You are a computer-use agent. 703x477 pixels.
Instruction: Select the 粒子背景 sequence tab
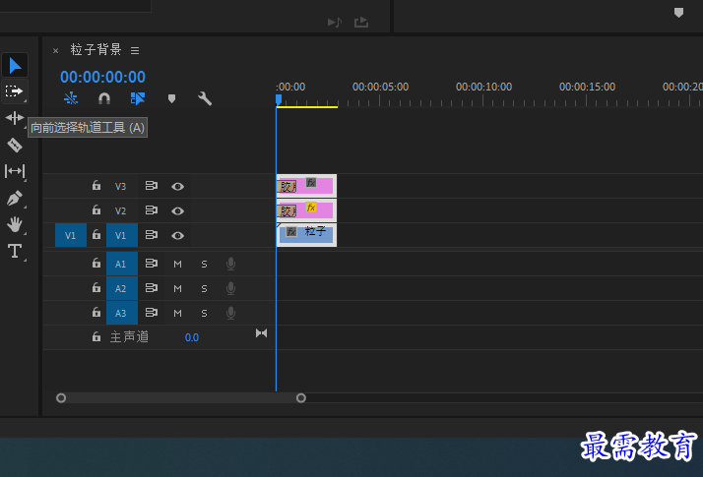96,50
